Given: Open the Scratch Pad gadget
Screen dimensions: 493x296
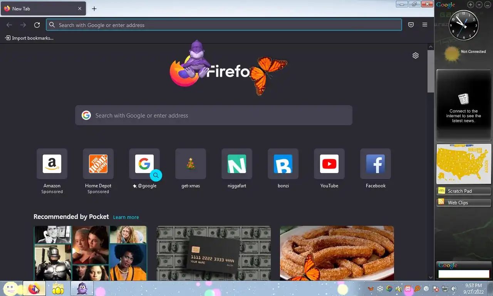Looking at the screenshot, I should tap(464, 191).
